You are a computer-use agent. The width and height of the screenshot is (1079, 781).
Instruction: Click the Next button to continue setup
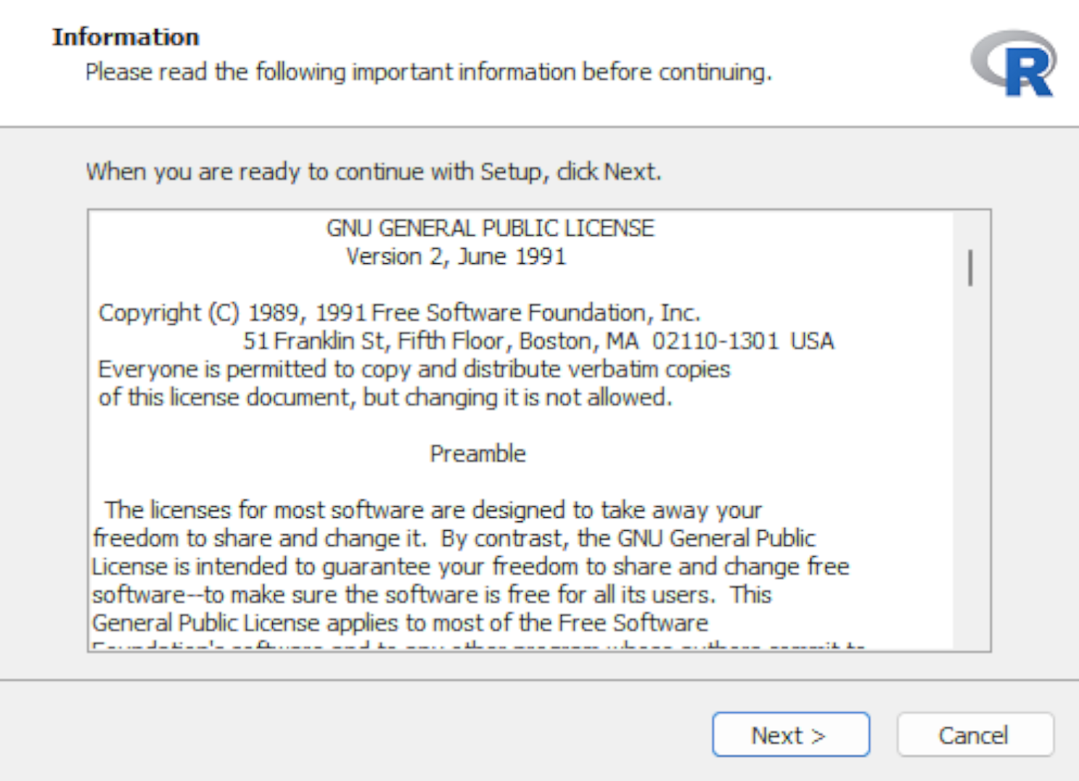(790, 735)
